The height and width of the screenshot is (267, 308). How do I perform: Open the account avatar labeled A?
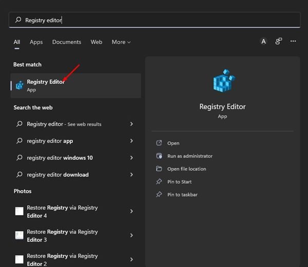point(263,41)
